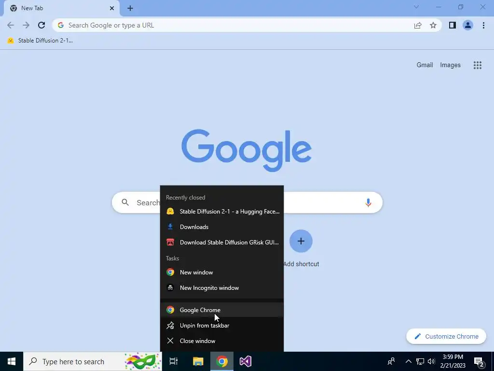
Task: Open a new tab with plus button
Action: [130, 8]
